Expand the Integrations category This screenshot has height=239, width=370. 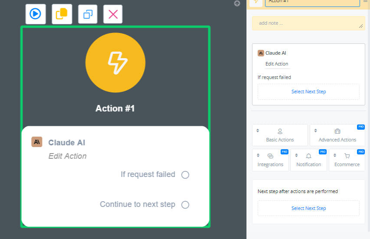tap(270, 160)
